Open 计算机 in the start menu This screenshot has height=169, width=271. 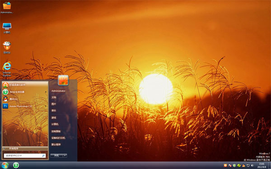click(55, 124)
